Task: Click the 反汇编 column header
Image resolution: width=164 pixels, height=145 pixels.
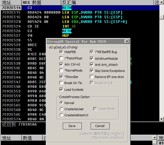Action: click(107, 3)
